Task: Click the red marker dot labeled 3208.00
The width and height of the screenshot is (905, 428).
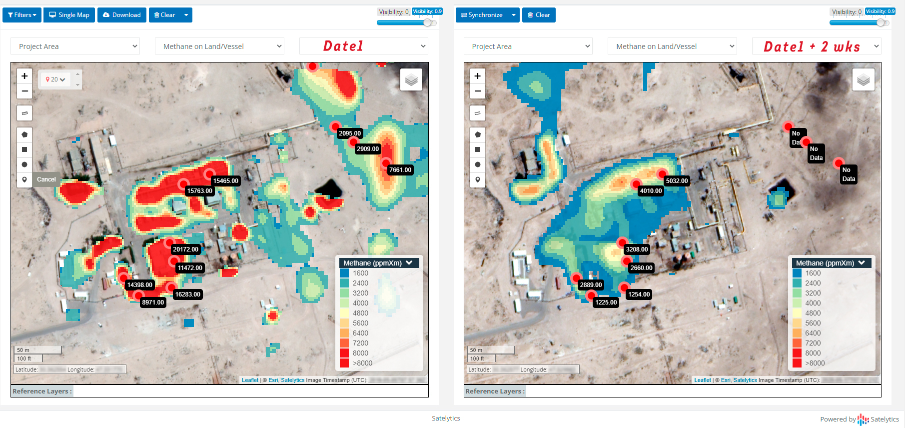Action: [622, 242]
